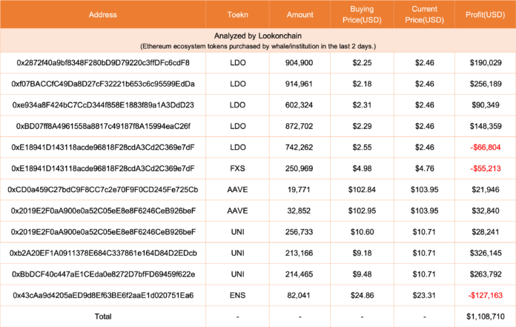Click the ENS token cell
This screenshot has height=327, width=516.
pos(237,295)
